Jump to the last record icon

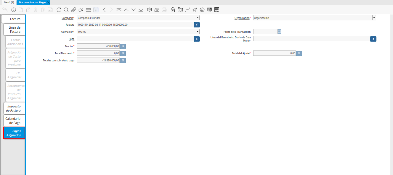click(x=141, y=10)
